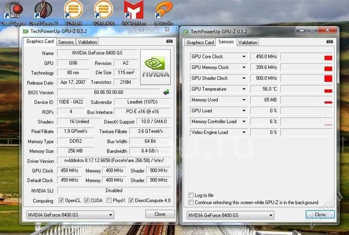The height and width of the screenshot is (235, 349).
Task: Select Sensors tab in right GPU-Z window
Action: (x=226, y=42)
